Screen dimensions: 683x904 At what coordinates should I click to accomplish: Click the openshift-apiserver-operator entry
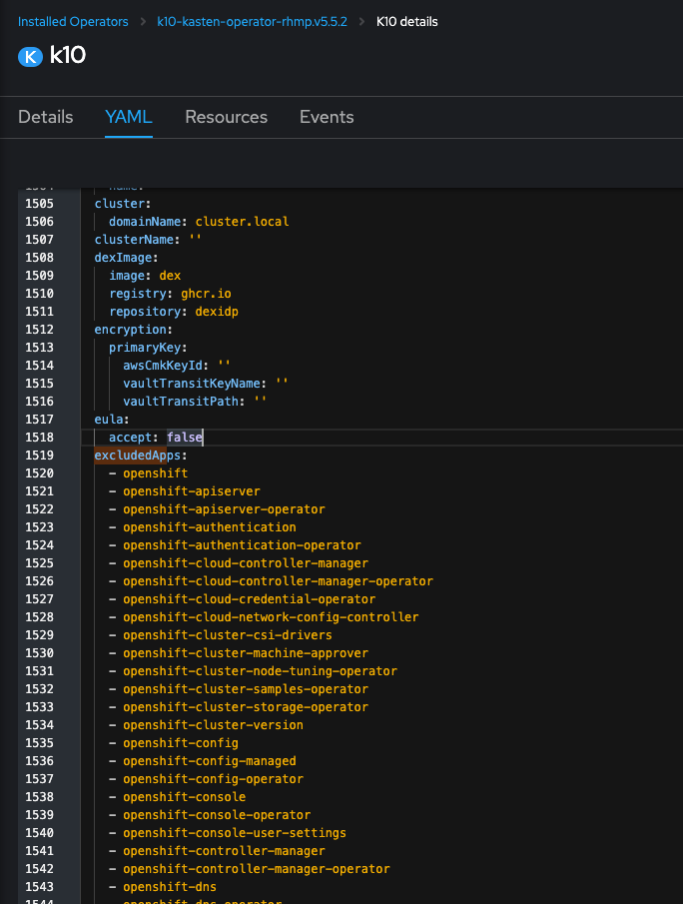coord(224,509)
